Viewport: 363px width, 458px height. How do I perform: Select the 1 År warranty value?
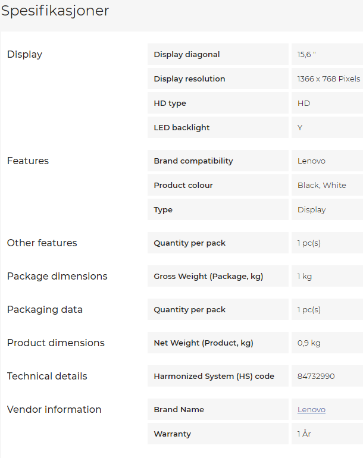[304, 434]
